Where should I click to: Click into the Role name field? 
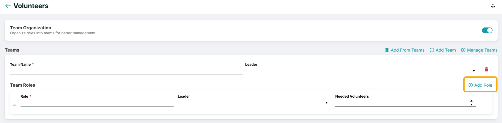[x=97, y=103]
